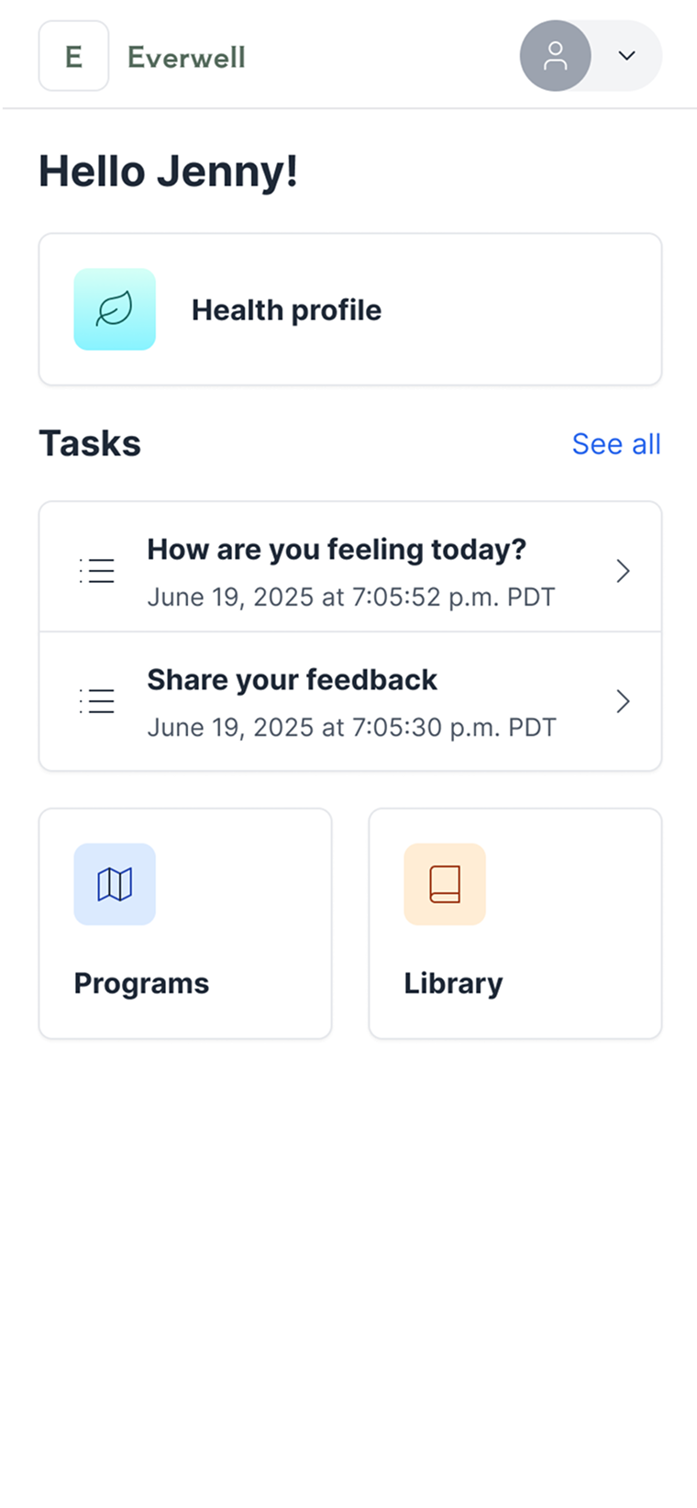This screenshot has width=697, height=1508.
Task: Click the 'See all' link beside Tasks
Action: 617,443
